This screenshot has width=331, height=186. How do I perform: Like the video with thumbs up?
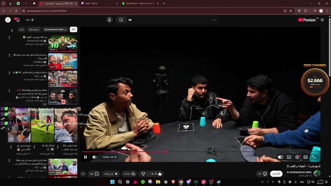click(x=156, y=174)
